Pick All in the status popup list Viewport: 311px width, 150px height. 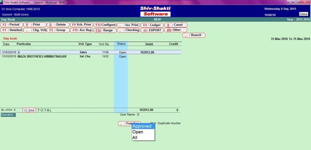coord(143,138)
